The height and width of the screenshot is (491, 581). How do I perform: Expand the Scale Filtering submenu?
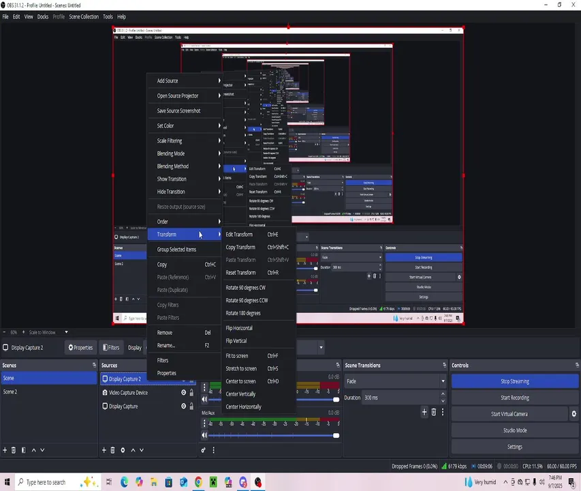point(185,141)
